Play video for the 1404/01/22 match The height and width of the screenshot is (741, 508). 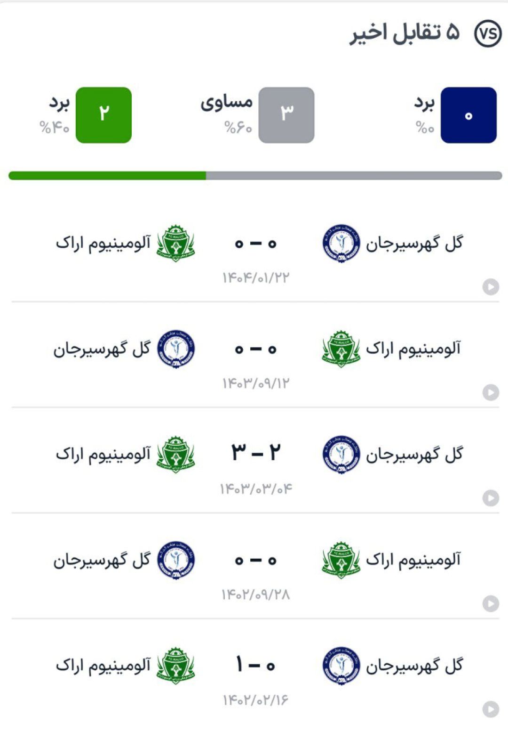tap(491, 287)
